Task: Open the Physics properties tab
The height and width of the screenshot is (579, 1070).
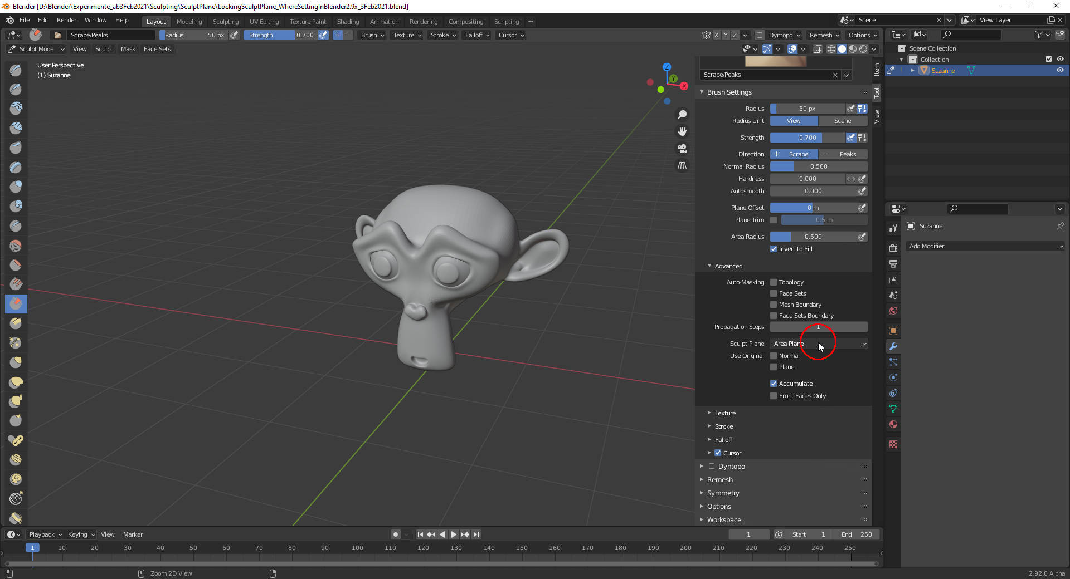Action: (893, 377)
